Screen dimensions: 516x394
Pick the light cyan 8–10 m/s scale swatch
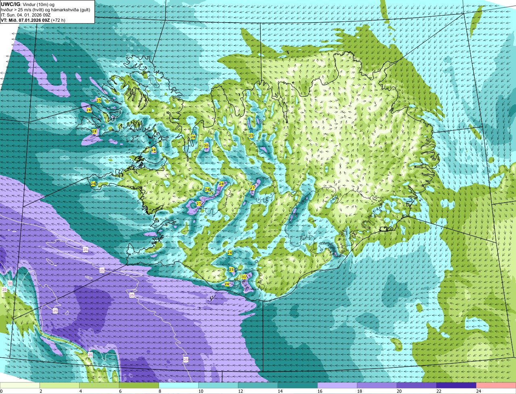point(179,385)
